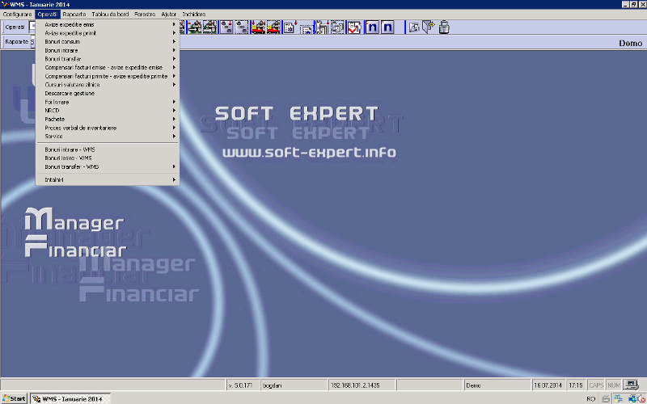Click the yellow arrow icon beside the padlock
Image resolution: width=647 pixels, height=404 pixels.
point(429,27)
